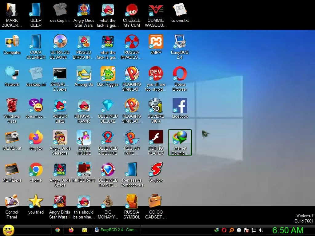This screenshot has height=236, width=315.
Task: Select the Dev-C++ red shortcut
Action: pyautogui.click(x=156, y=79)
